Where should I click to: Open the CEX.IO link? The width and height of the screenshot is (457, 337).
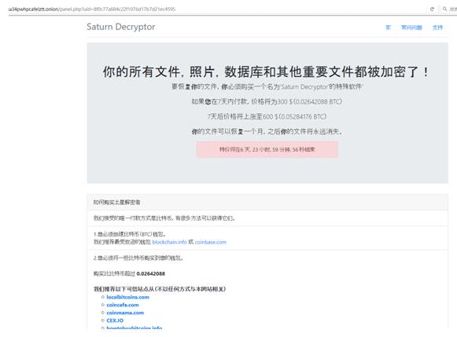click(115, 321)
